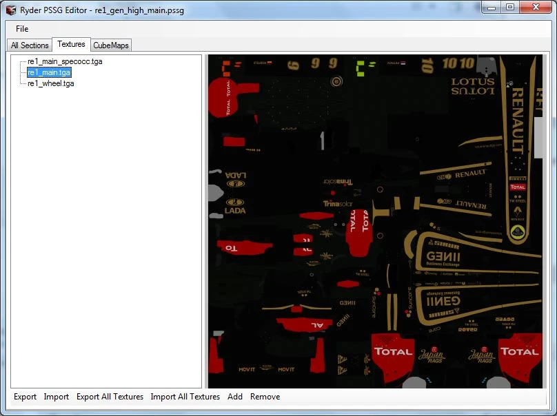The image size is (557, 416).
Task: Expand the re1_main.tga tree node
Action: coord(22,72)
